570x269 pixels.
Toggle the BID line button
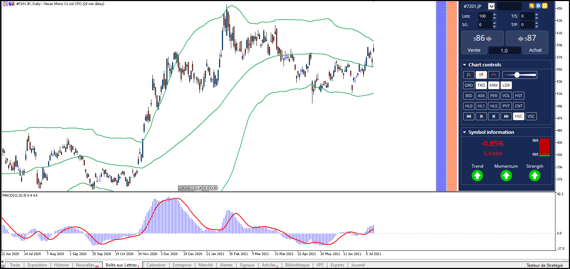[469, 96]
